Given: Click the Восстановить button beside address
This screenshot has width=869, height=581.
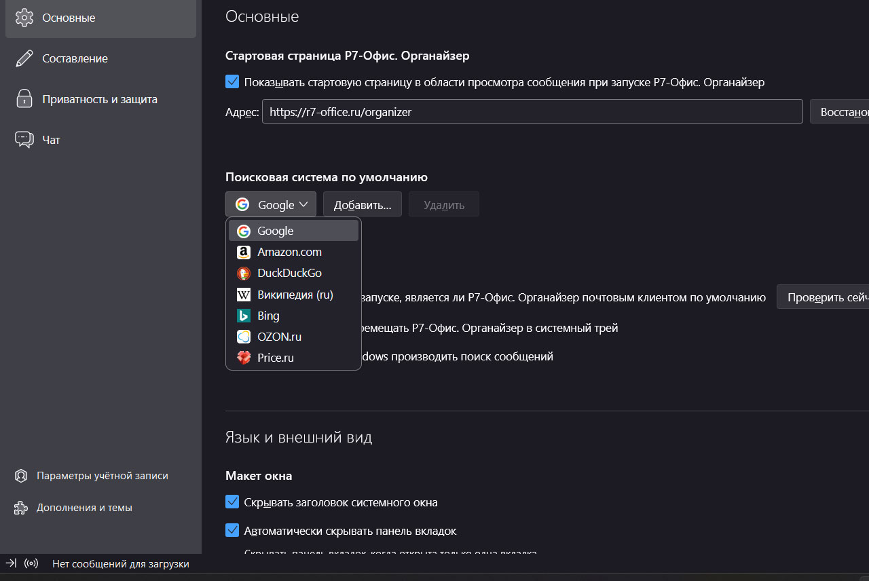Looking at the screenshot, I should [840, 112].
